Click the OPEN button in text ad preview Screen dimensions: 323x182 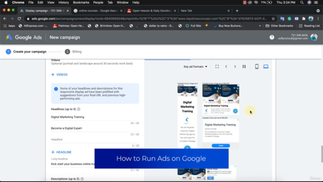click(x=221, y=146)
